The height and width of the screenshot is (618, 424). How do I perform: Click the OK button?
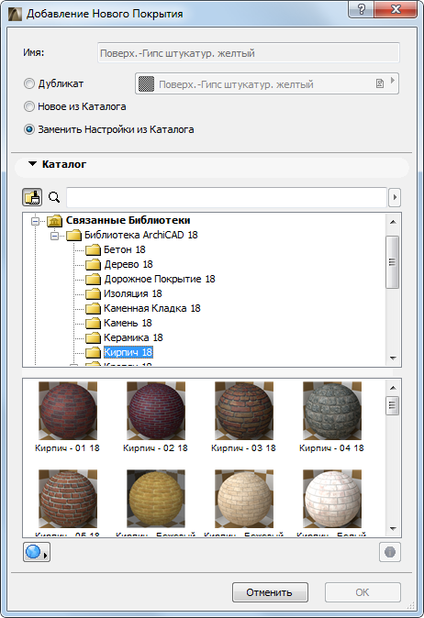coord(363,592)
